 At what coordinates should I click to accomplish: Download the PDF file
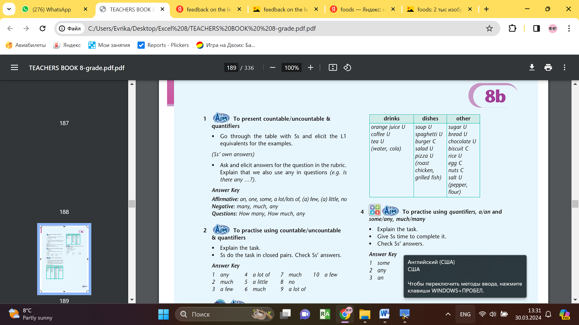(532, 68)
